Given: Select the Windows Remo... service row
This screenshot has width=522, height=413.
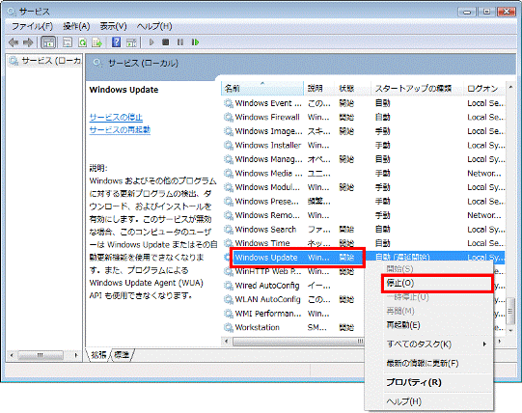Looking at the screenshot, I should [x=364, y=215].
